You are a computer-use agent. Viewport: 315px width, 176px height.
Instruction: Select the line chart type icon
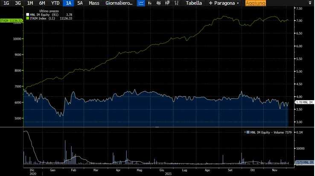click(x=141, y=3)
